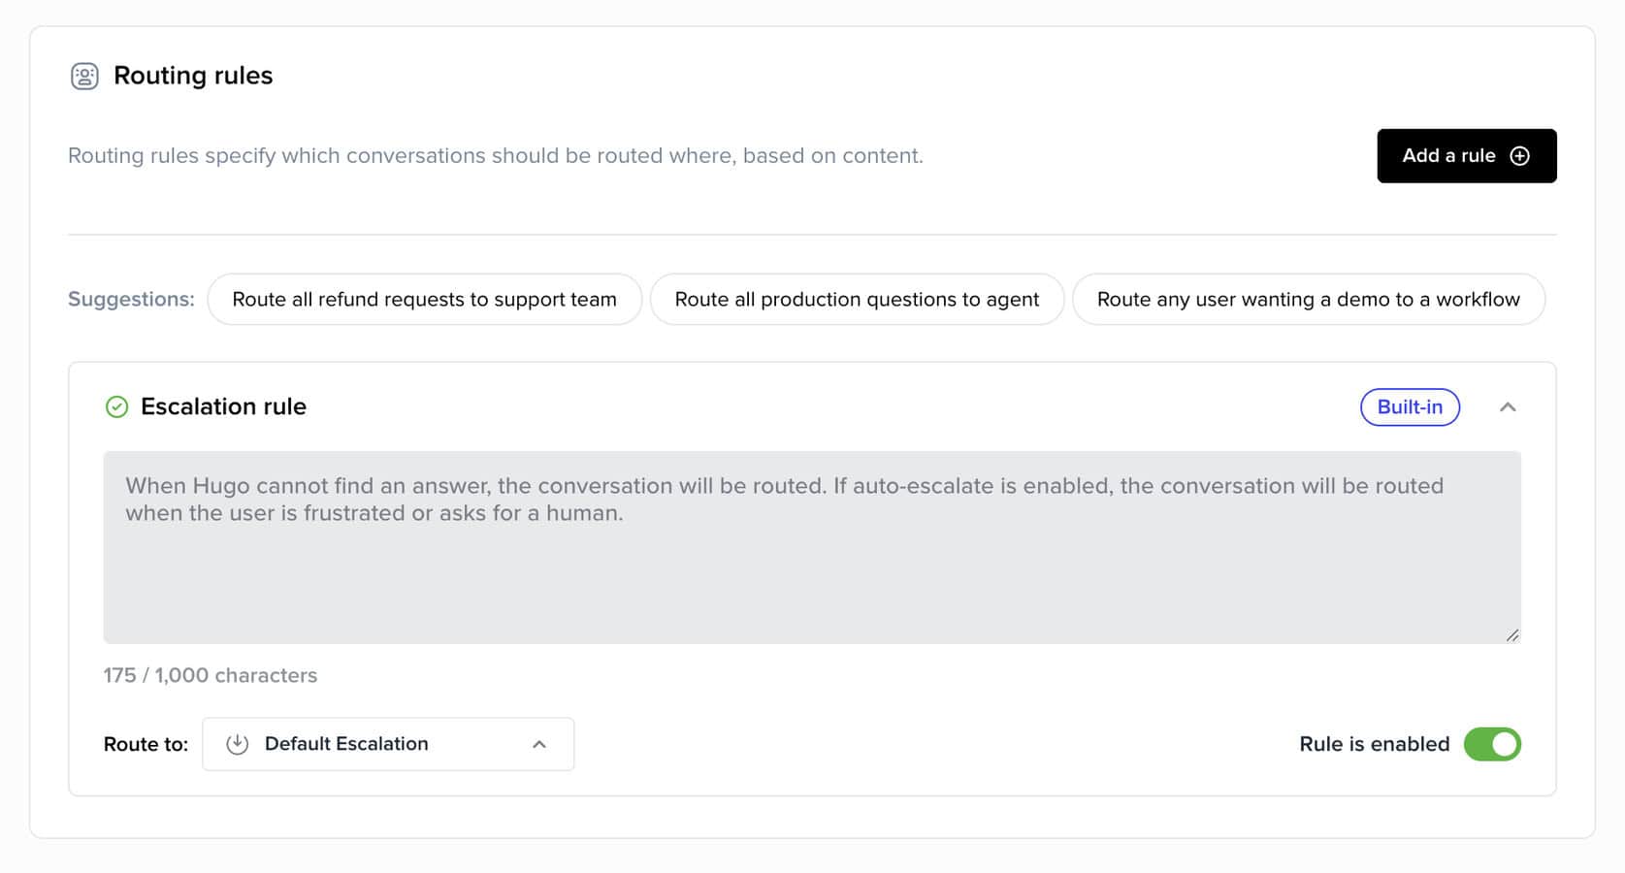Click the textarea resize handle corner

[1511, 635]
